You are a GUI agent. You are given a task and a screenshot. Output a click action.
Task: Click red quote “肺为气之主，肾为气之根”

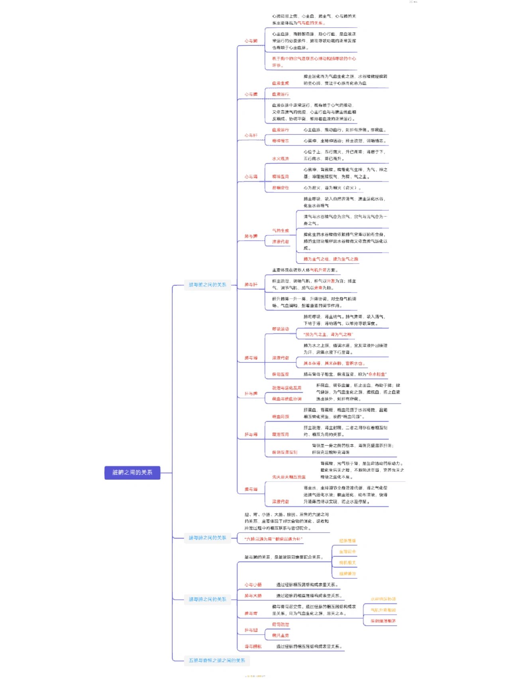(328, 335)
